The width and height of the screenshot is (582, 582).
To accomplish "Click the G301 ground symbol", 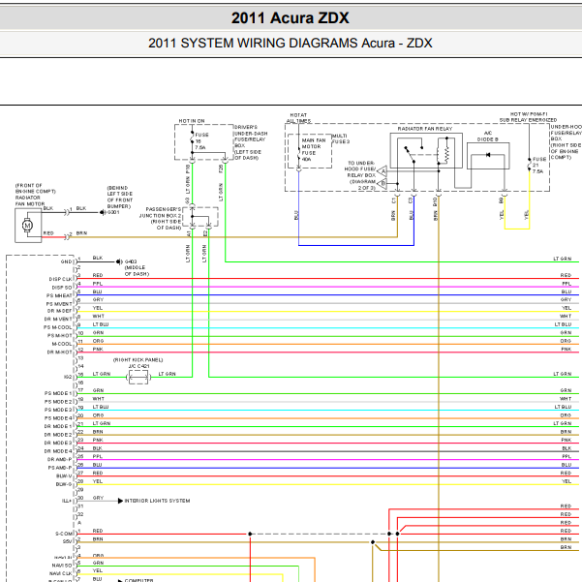I will pos(103,212).
